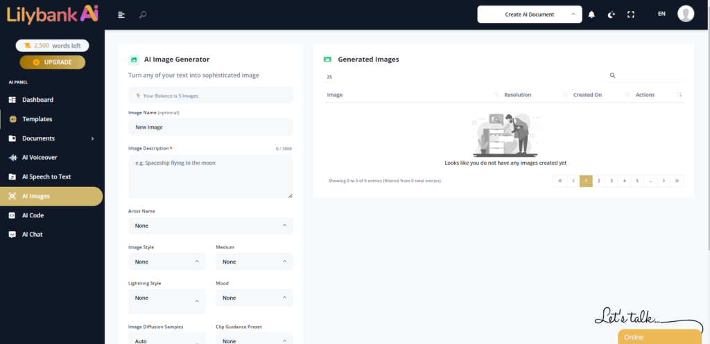Click the table search magnifier icon
The image size is (710, 344).
tap(613, 75)
